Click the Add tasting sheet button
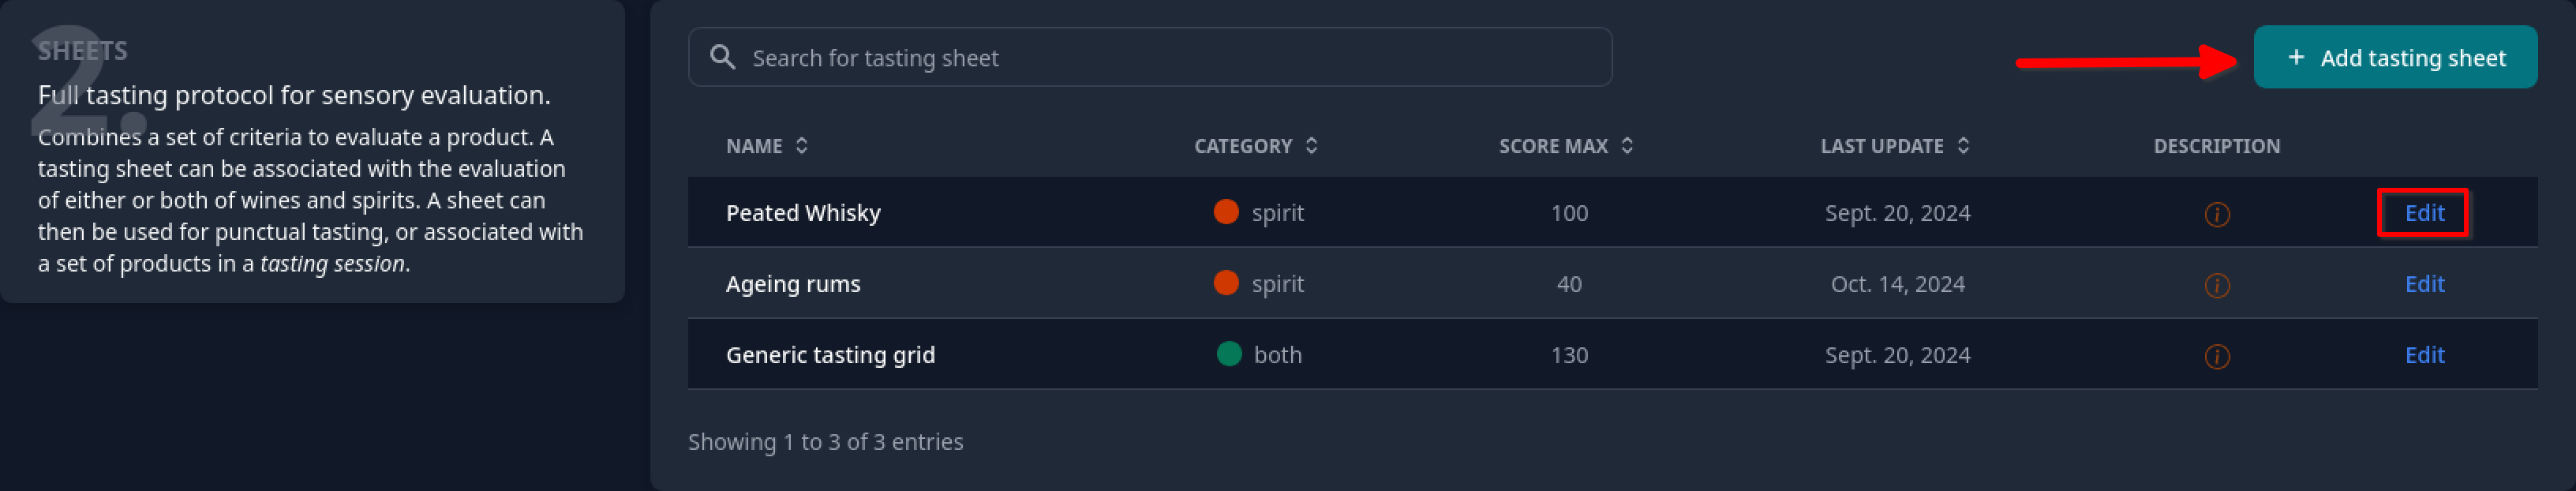This screenshot has height=491, width=2576. coord(2395,57)
